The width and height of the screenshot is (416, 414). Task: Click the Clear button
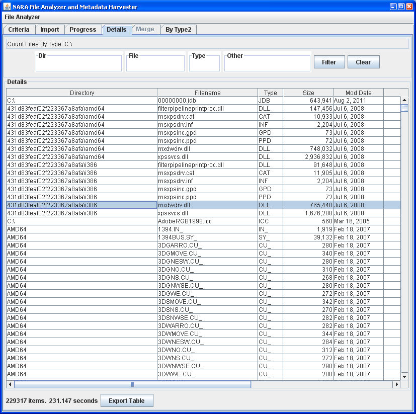coord(363,62)
